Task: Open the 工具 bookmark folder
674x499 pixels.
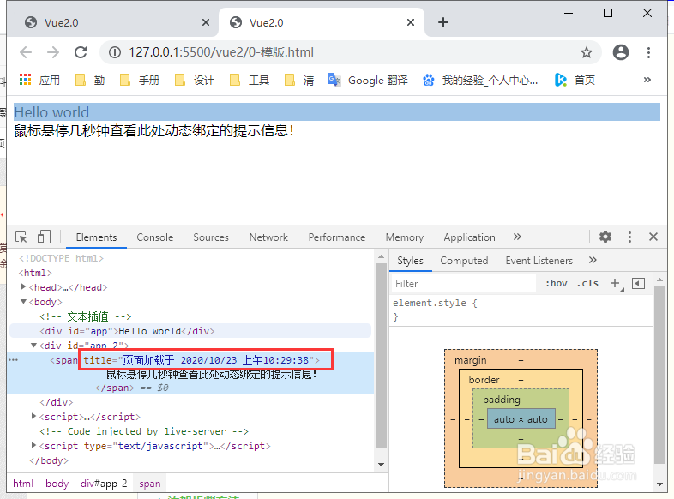Action: (250, 80)
